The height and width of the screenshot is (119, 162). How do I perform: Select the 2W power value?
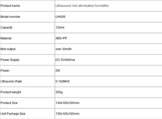point(58,71)
